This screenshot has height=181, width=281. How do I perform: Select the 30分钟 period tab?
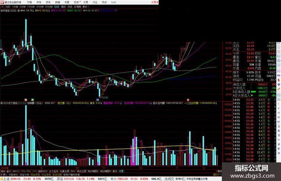[40, 7]
